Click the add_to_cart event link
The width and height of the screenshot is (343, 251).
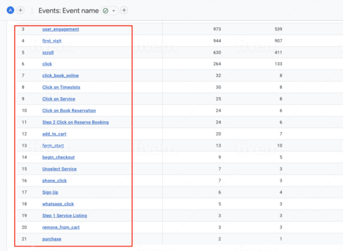54,134
